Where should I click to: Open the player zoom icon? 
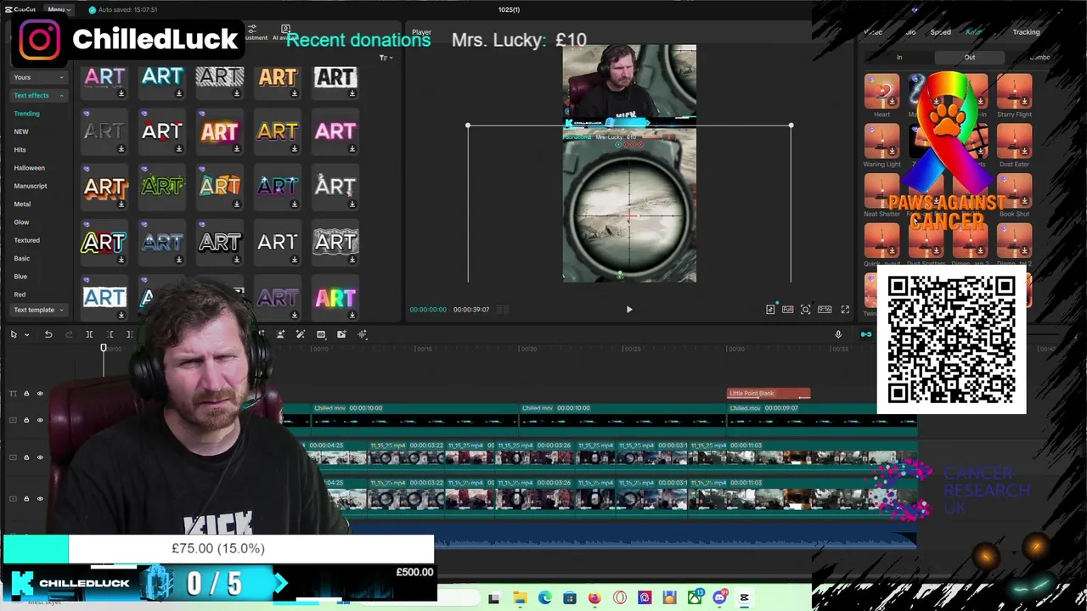(806, 310)
